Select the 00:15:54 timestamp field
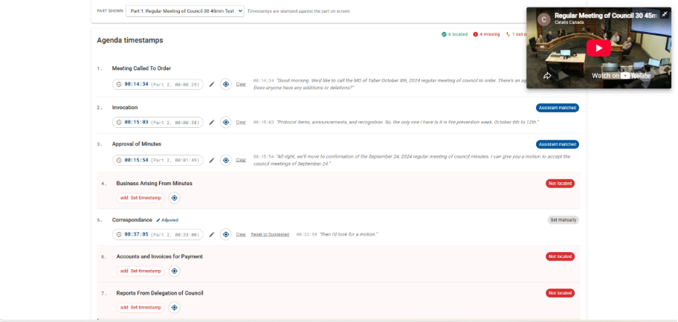 coord(158,160)
